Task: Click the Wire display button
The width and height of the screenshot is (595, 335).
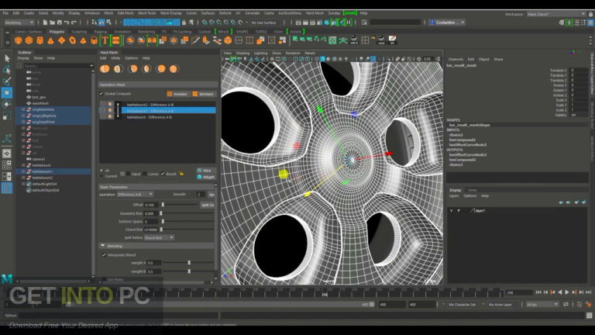Action: click(206, 171)
